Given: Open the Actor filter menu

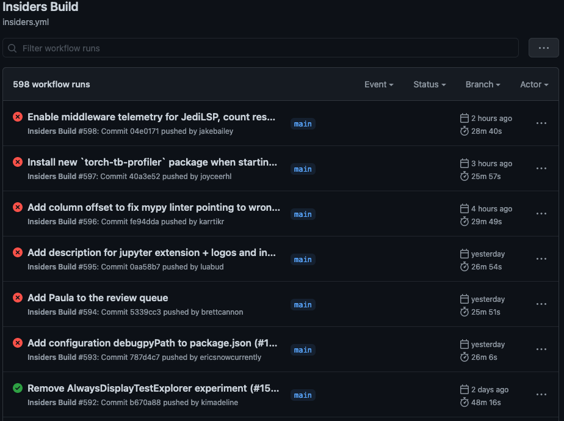Looking at the screenshot, I should 534,84.
